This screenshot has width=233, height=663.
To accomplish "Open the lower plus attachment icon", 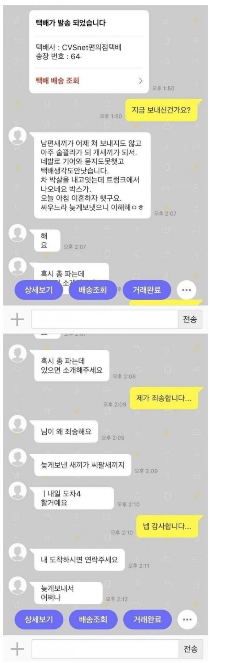I will click(x=17, y=649).
